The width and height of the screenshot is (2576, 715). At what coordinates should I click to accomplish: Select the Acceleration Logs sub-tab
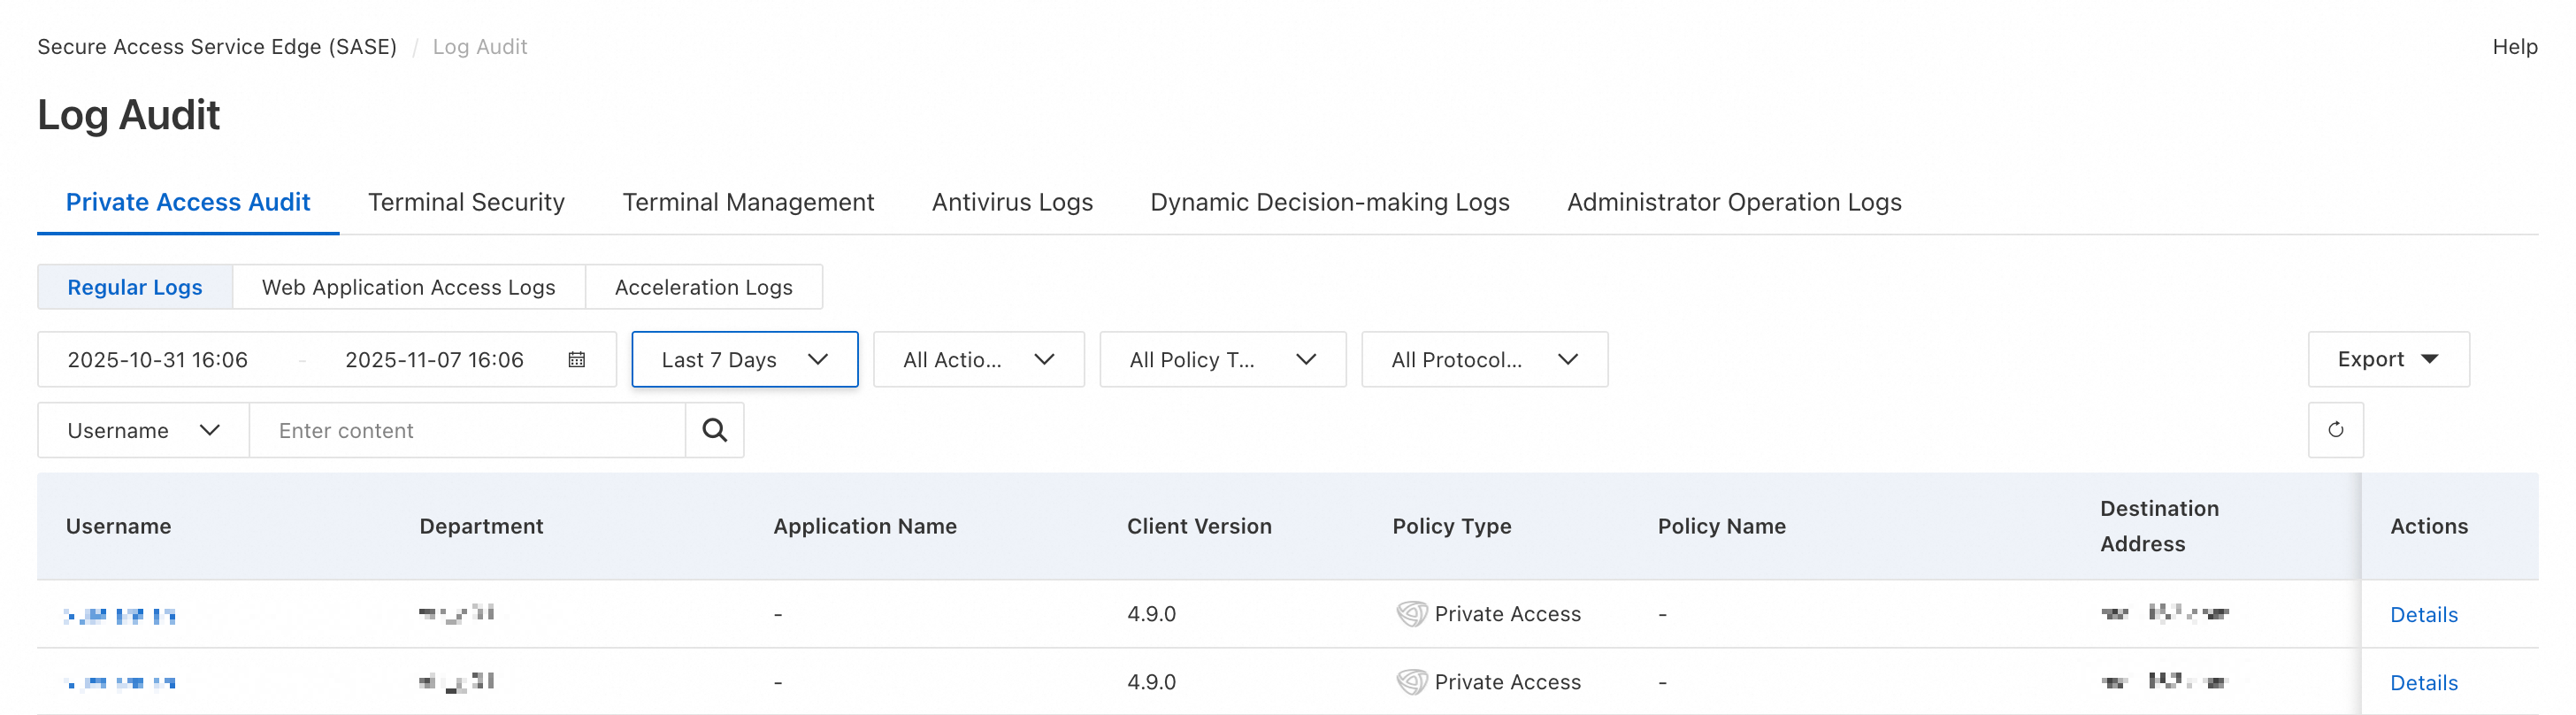[x=703, y=288]
